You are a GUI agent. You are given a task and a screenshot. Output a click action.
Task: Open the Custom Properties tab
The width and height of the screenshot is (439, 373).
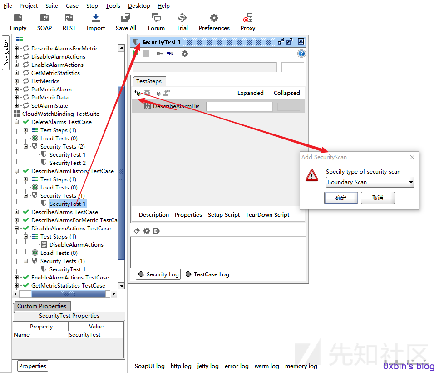(x=42, y=306)
